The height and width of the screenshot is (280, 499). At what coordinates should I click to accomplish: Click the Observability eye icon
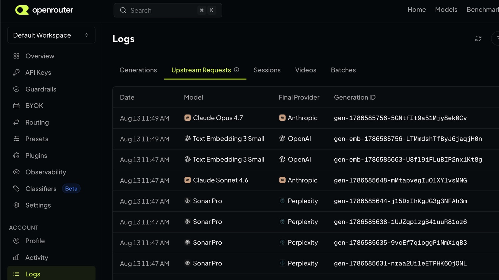(16, 172)
